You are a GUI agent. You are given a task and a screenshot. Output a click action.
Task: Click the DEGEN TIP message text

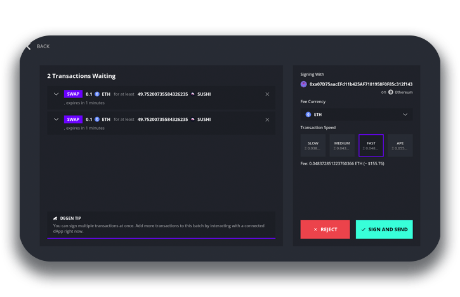[159, 229]
